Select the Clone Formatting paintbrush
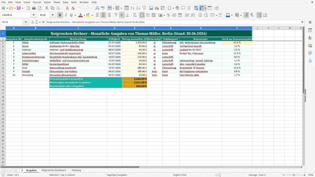Viewport: 315px width, 177px height. pos(67,8)
